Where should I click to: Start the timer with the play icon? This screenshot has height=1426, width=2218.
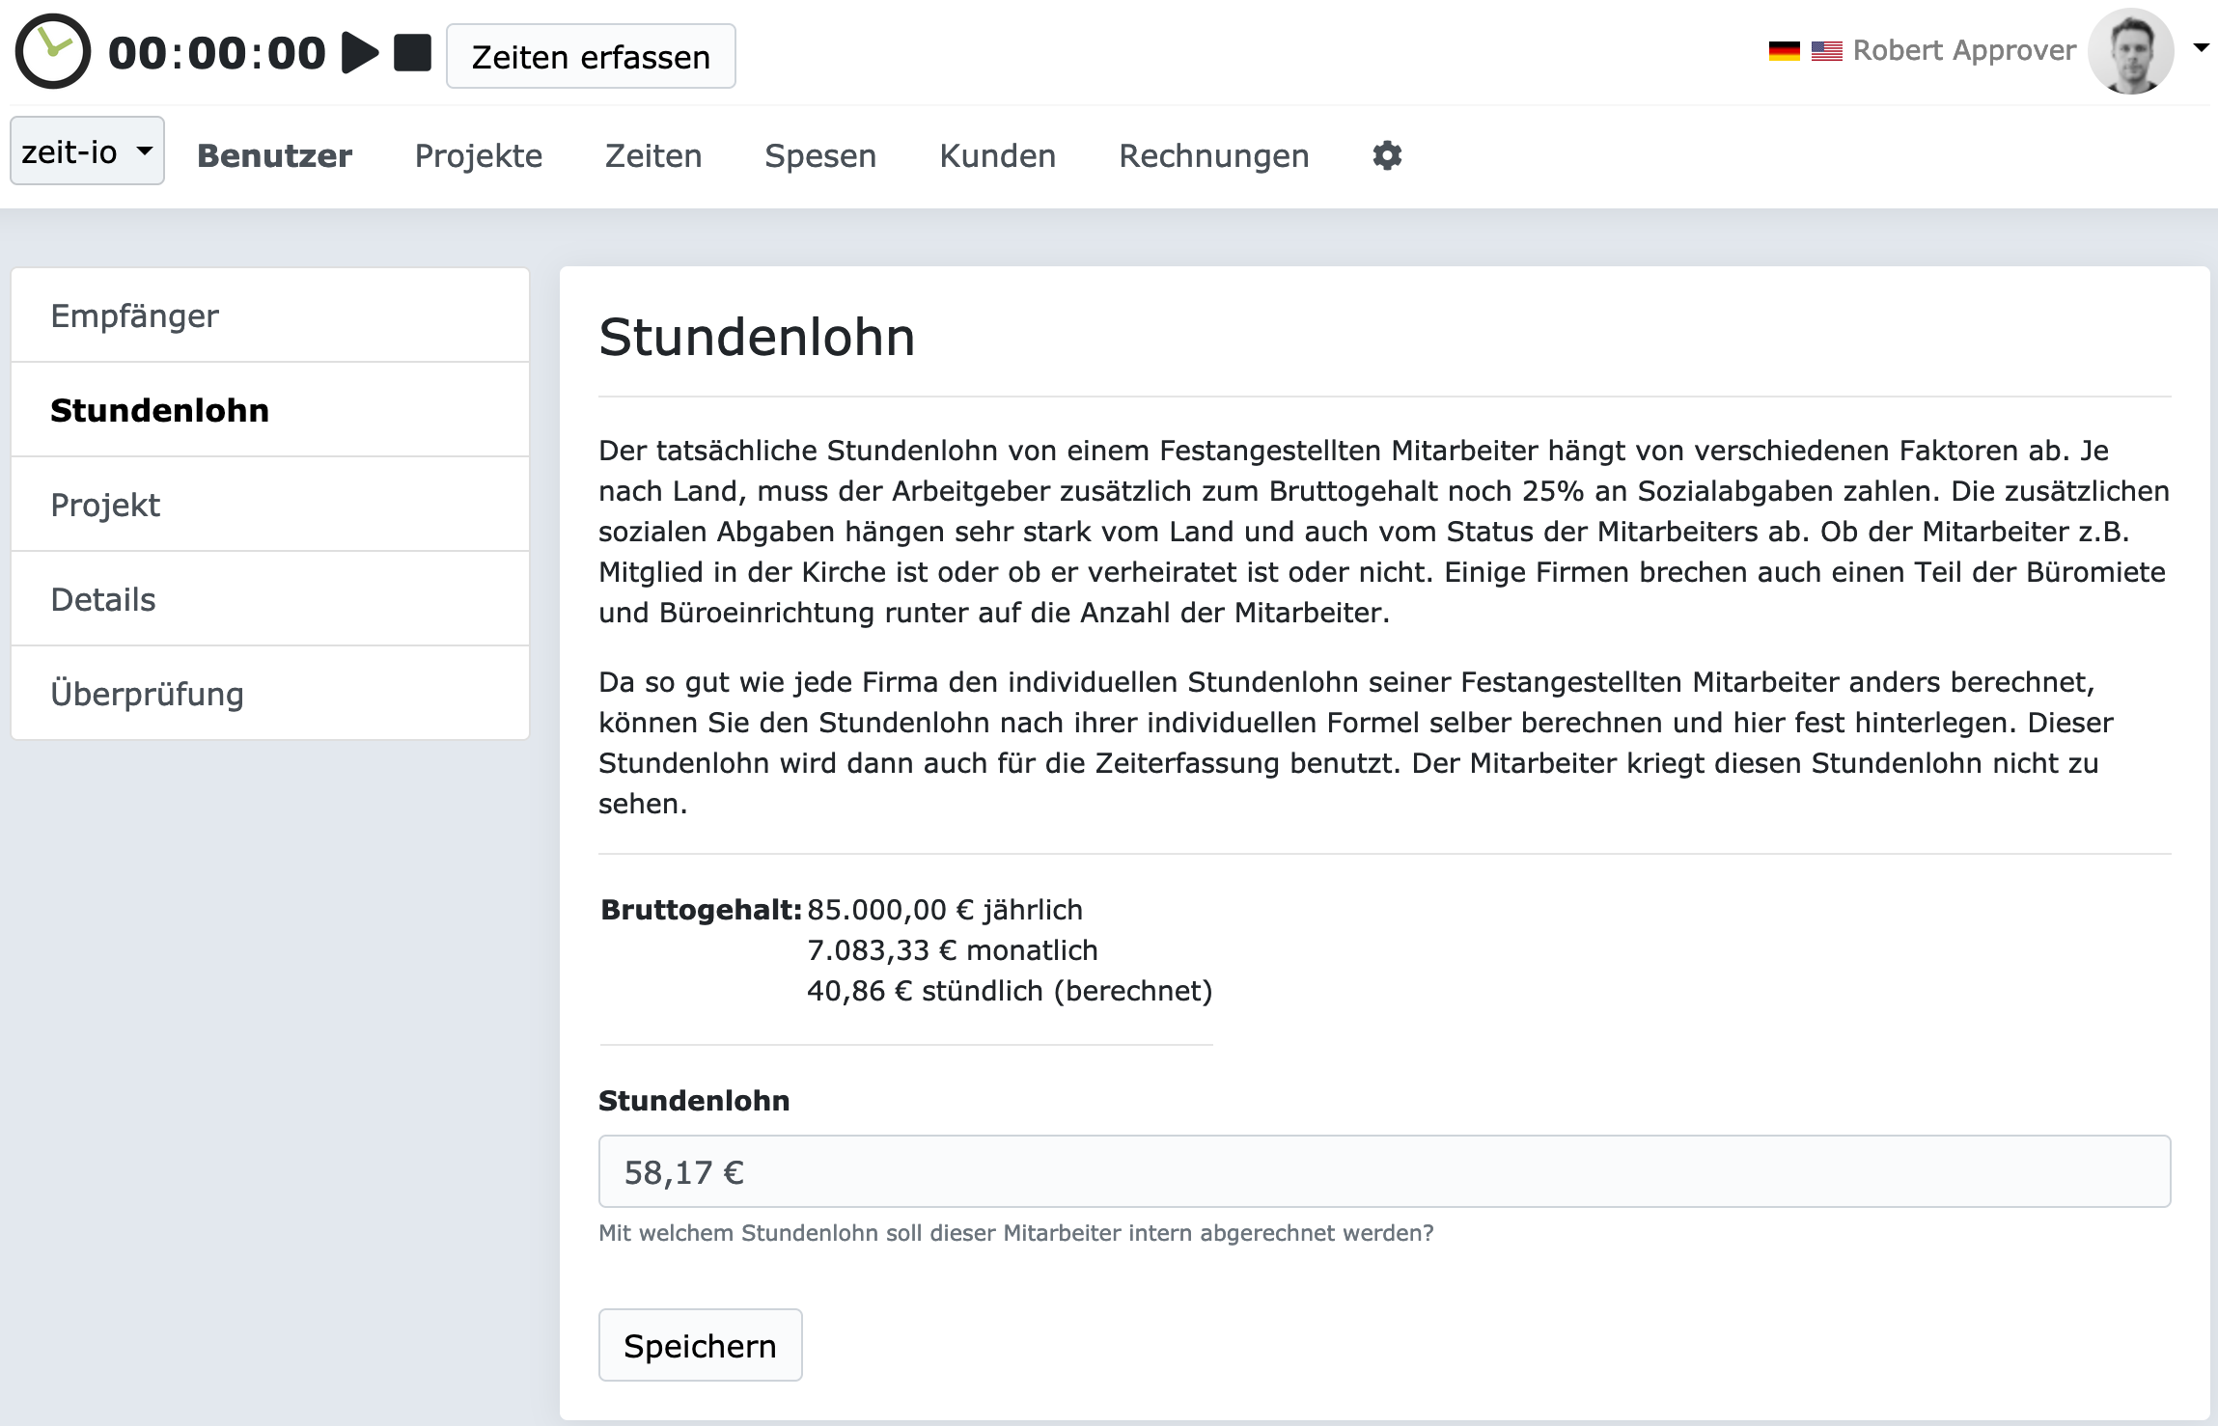(x=360, y=52)
